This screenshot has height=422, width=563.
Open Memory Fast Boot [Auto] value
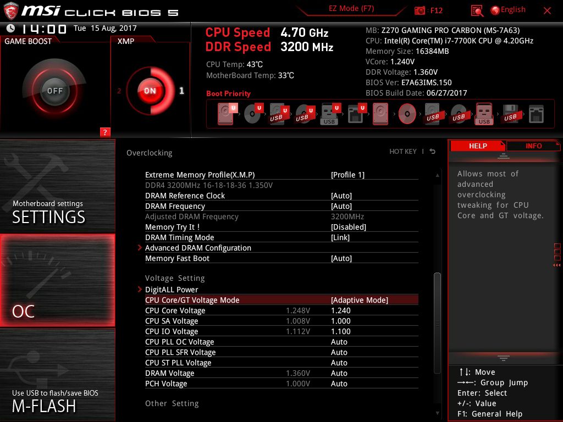341,258
